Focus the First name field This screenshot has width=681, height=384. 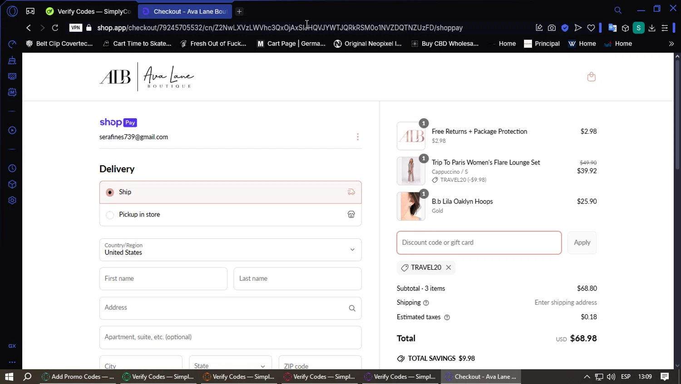(163, 279)
